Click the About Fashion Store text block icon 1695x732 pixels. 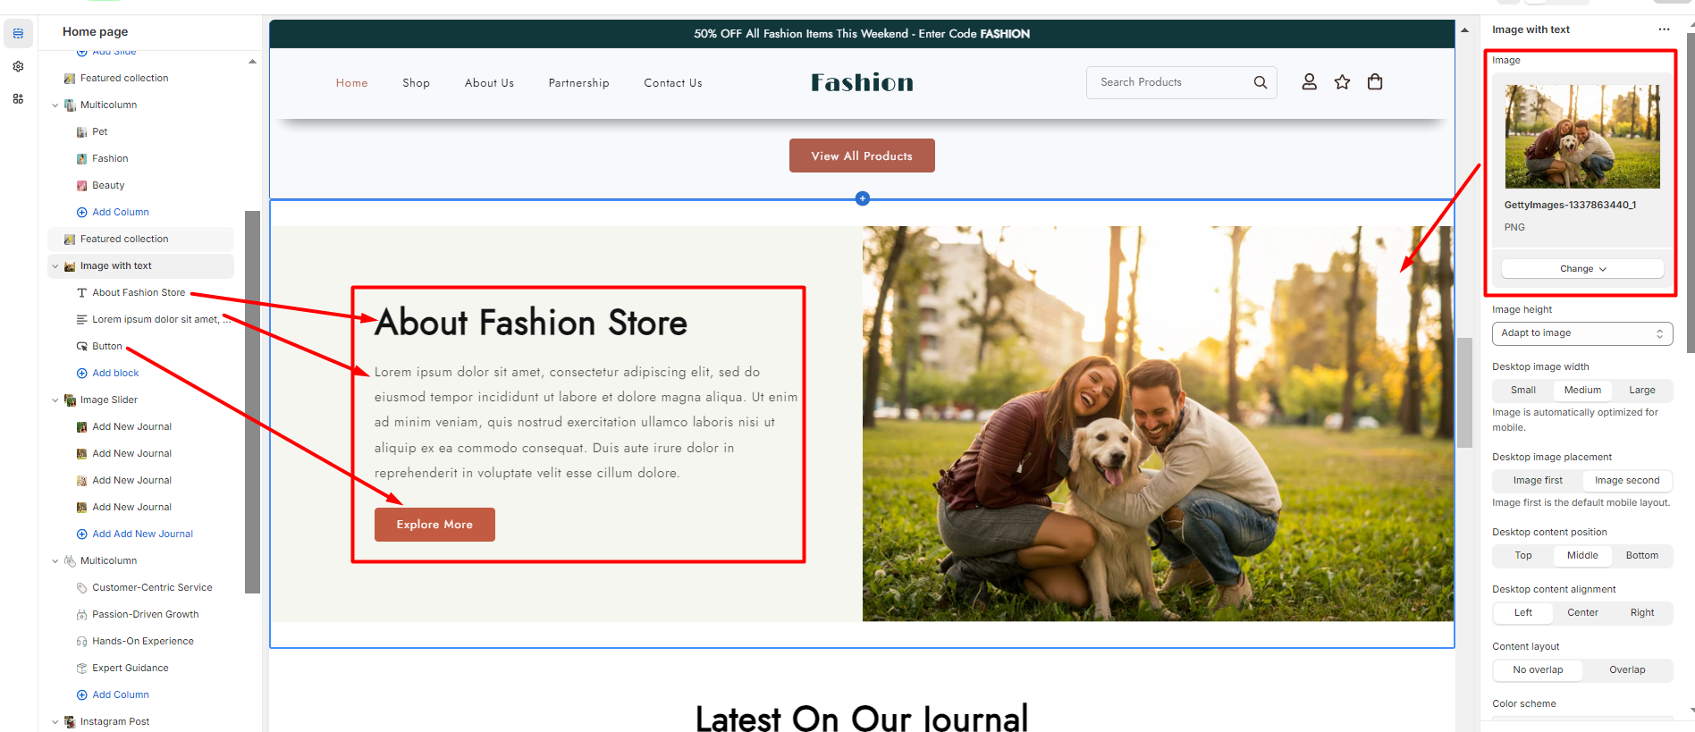point(82,292)
